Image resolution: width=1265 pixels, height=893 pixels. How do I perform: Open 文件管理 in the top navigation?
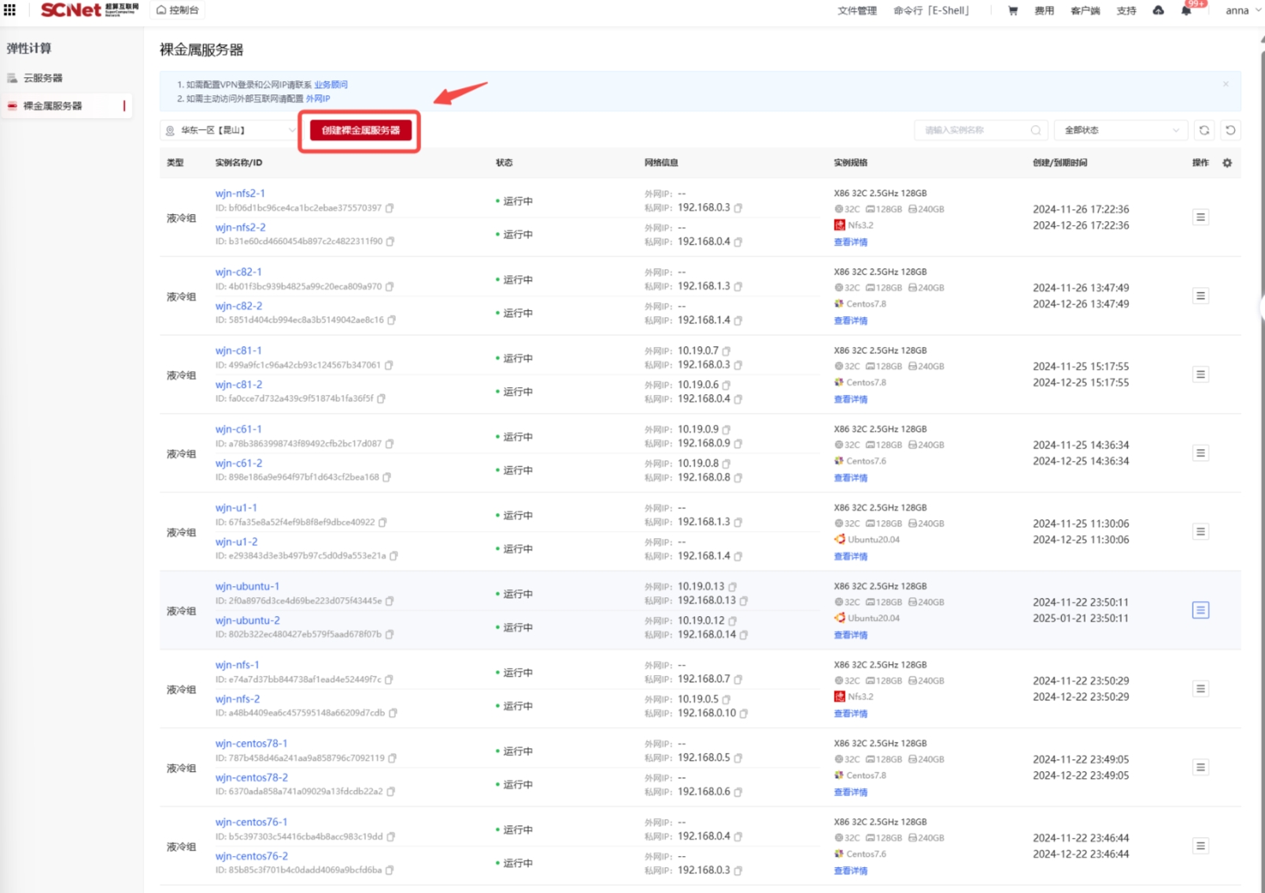(856, 10)
